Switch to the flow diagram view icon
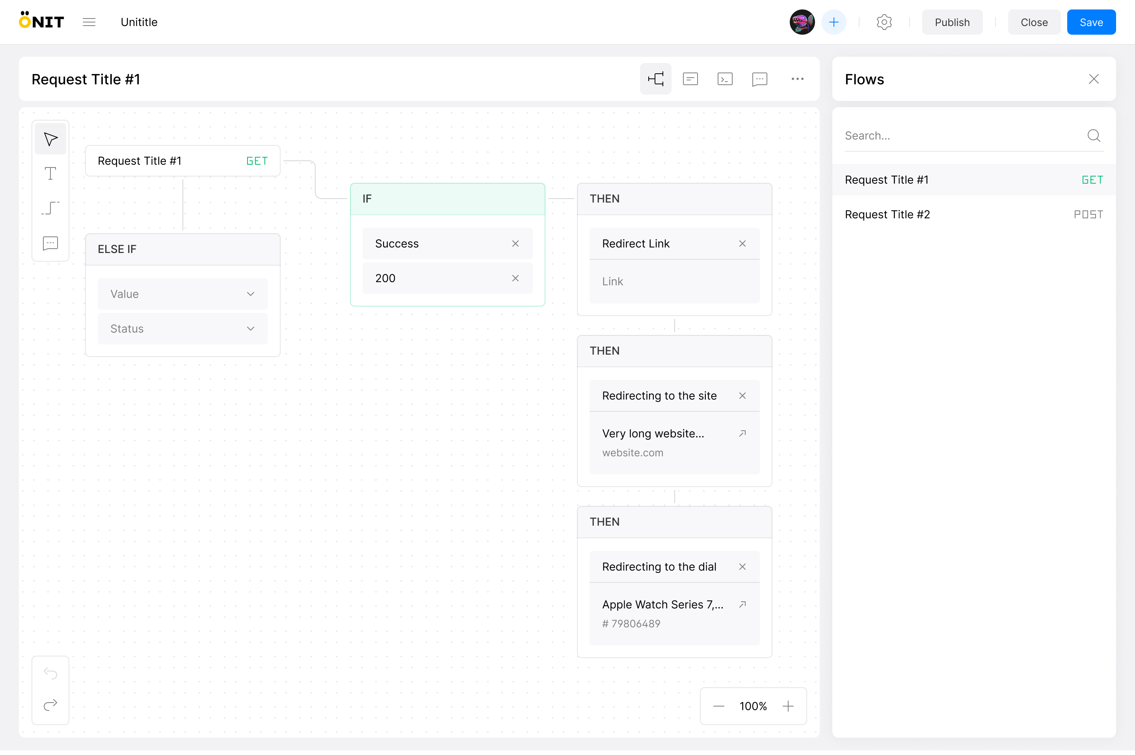The height and width of the screenshot is (755, 1135). pos(655,79)
